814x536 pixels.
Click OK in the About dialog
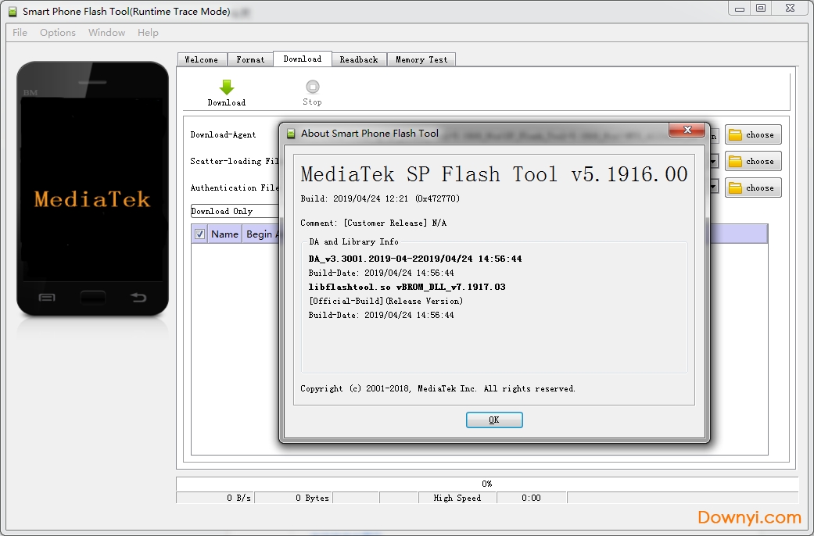coord(494,420)
